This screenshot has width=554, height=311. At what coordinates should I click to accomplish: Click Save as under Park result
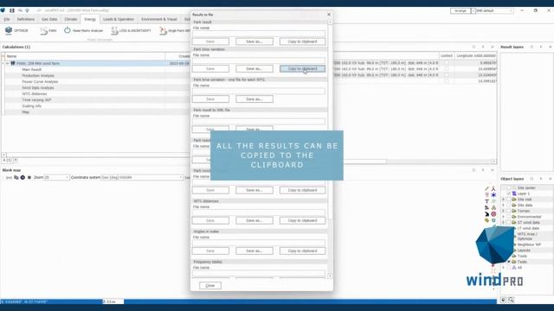click(254, 41)
